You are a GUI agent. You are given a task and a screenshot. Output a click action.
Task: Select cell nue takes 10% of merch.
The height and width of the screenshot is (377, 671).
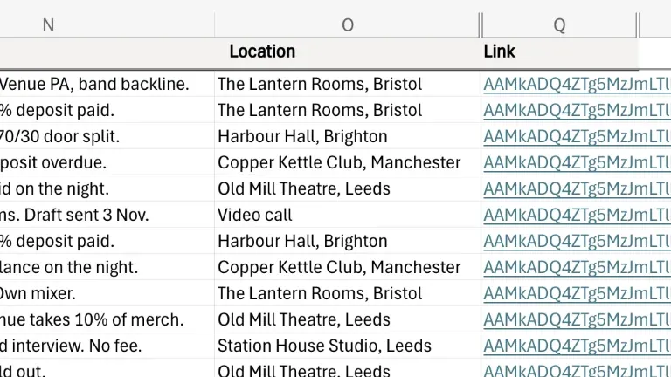click(x=107, y=319)
